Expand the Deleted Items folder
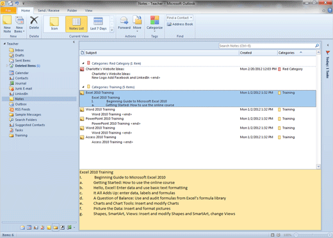This screenshot has height=238, width=333. (x=7, y=66)
